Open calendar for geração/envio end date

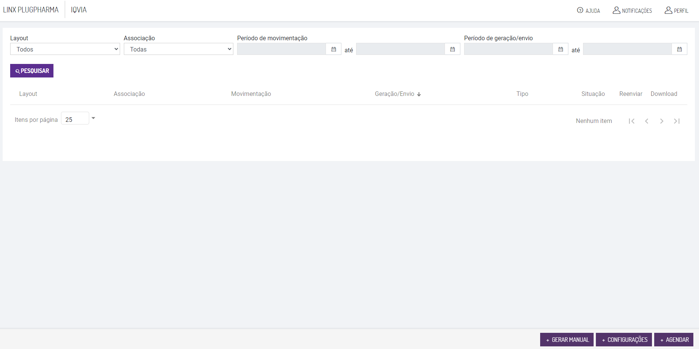click(679, 49)
